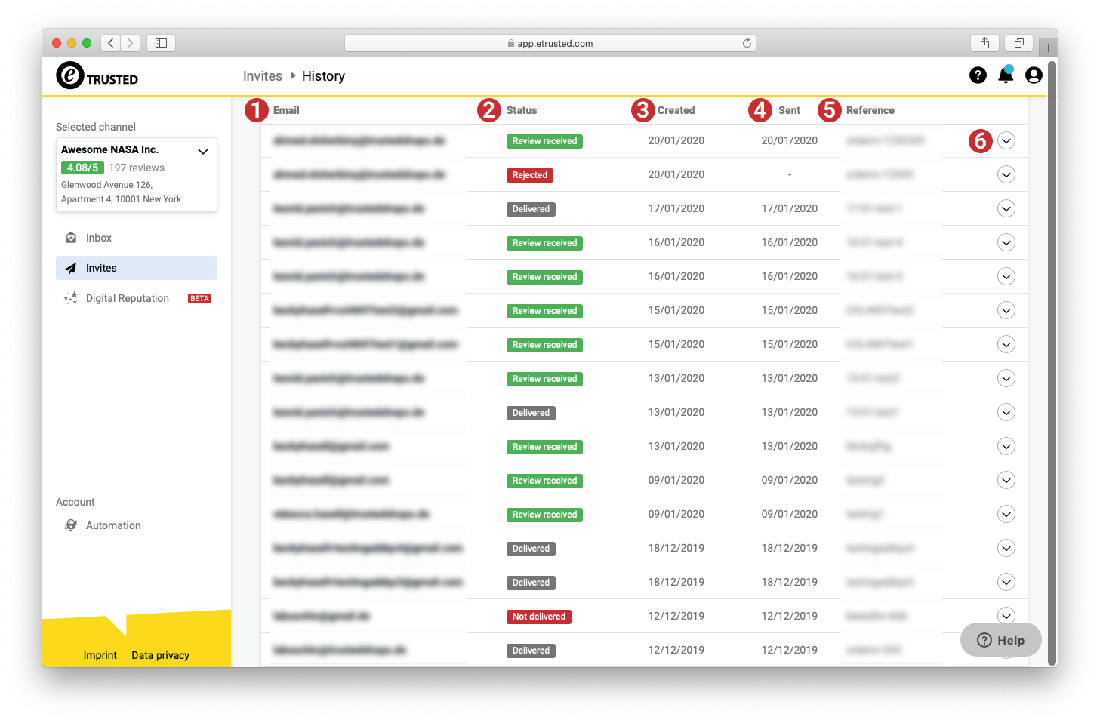Reload the page in the address bar
The width and height of the screenshot is (1100, 723).
click(x=747, y=43)
